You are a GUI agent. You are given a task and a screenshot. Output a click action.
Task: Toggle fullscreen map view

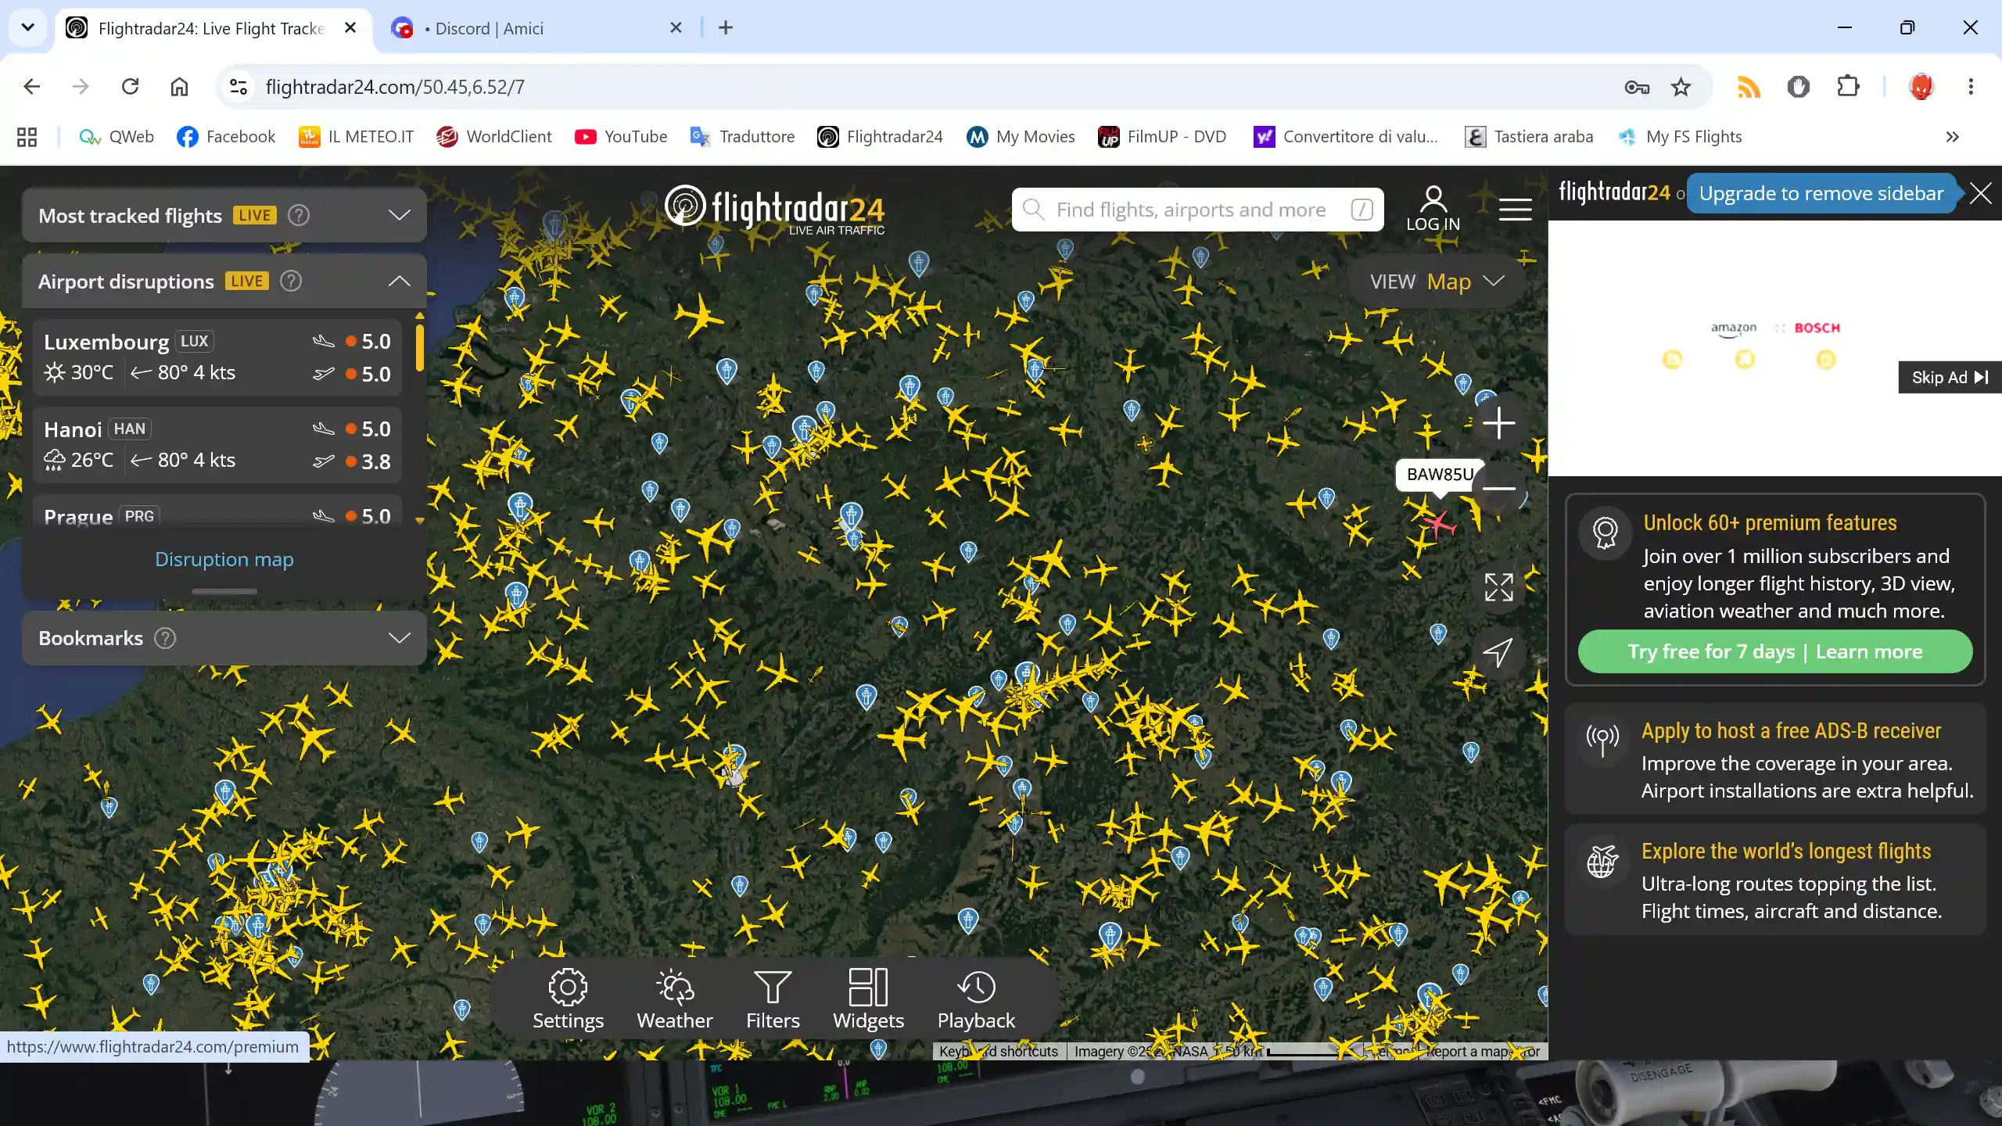[x=1498, y=587]
